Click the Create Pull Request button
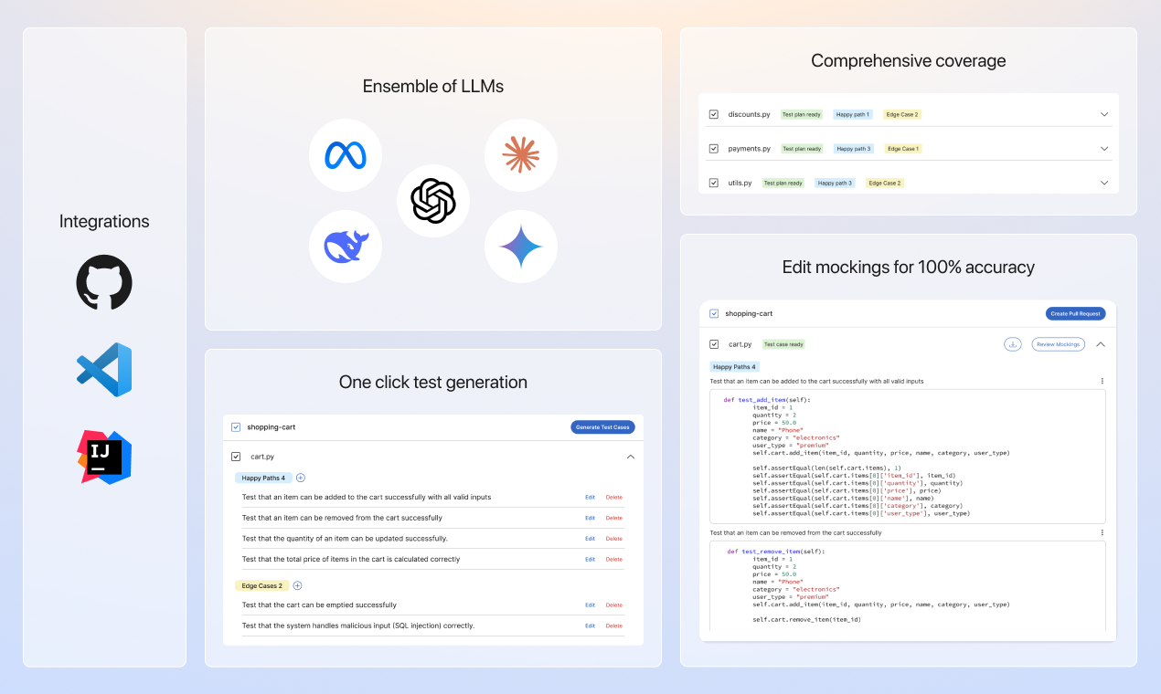This screenshot has width=1161, height=694. click(x=1075, y=313)
